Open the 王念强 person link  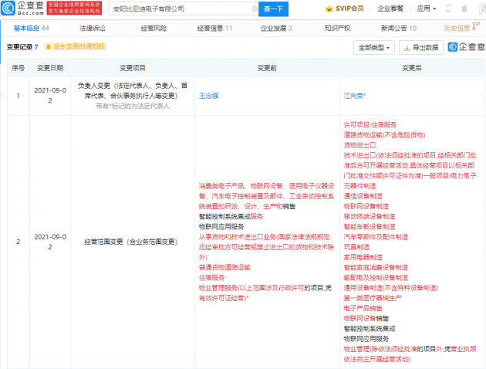pyautogui.click(x=208, y=96)
